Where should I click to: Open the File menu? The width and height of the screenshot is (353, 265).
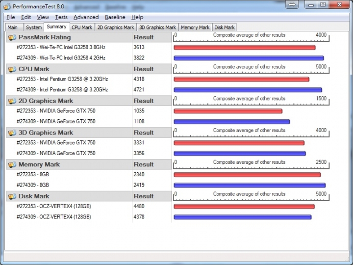point(11,17)
